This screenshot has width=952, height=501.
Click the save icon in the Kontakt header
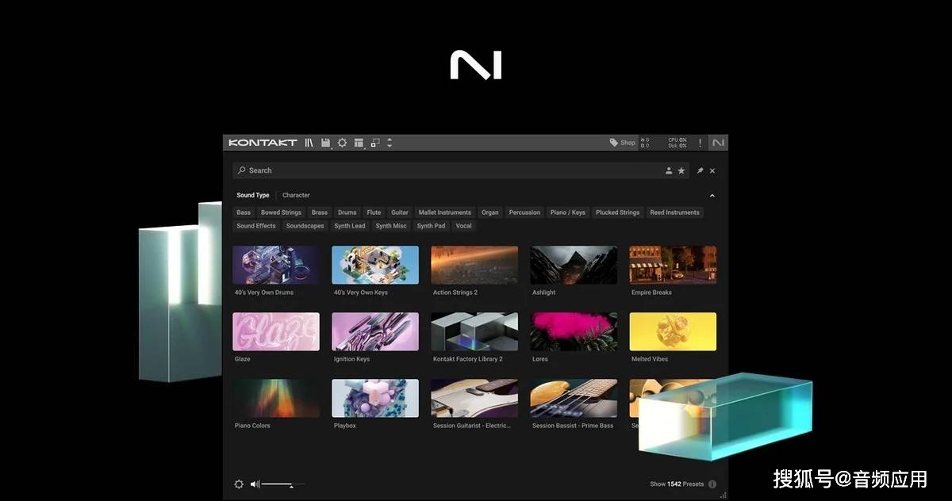point(325,142)
